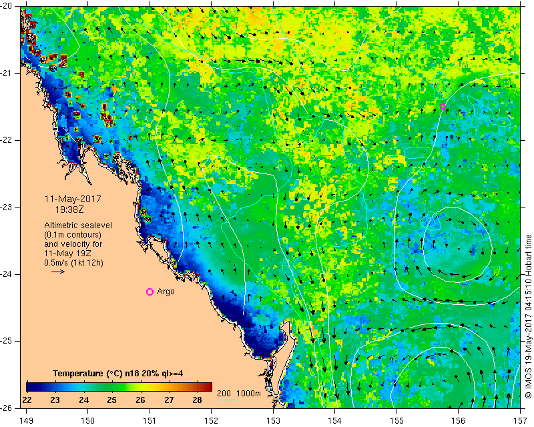534x427 pixels.
Task: Click the "0.5m/s (1kt 12h)" text
Action: 73,263
